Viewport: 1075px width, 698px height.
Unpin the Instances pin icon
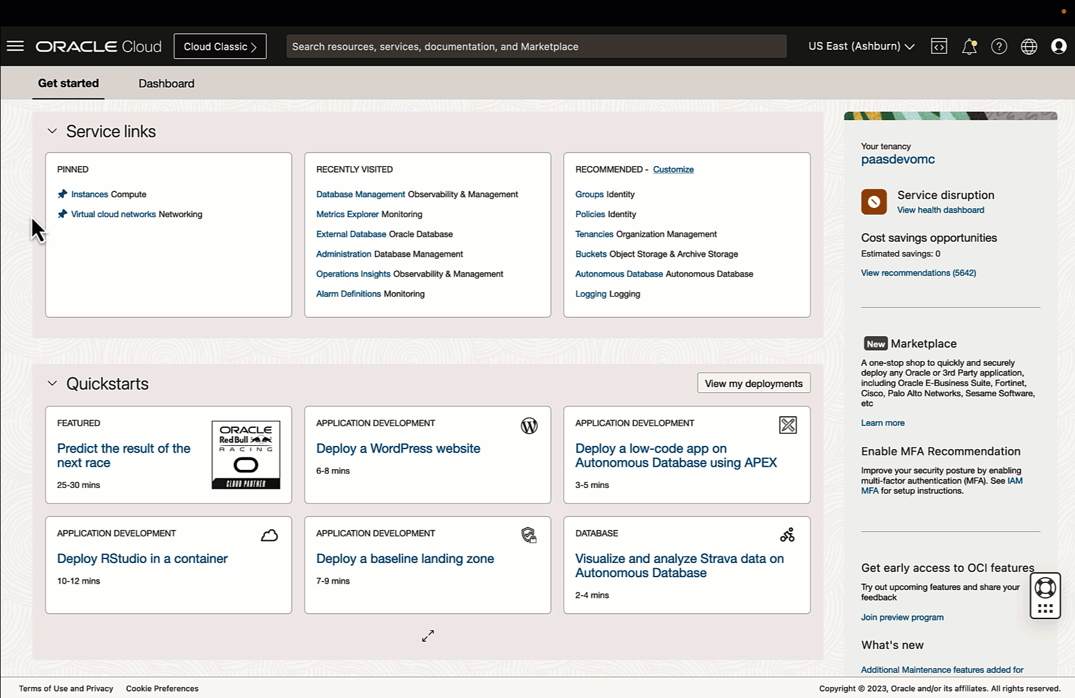pos(63,194)
